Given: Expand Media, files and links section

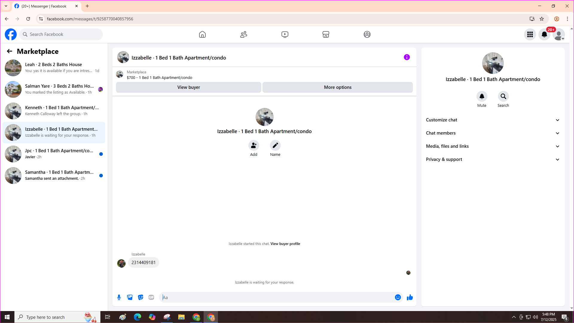Looking at the screenshot, I should coord(493,146).
